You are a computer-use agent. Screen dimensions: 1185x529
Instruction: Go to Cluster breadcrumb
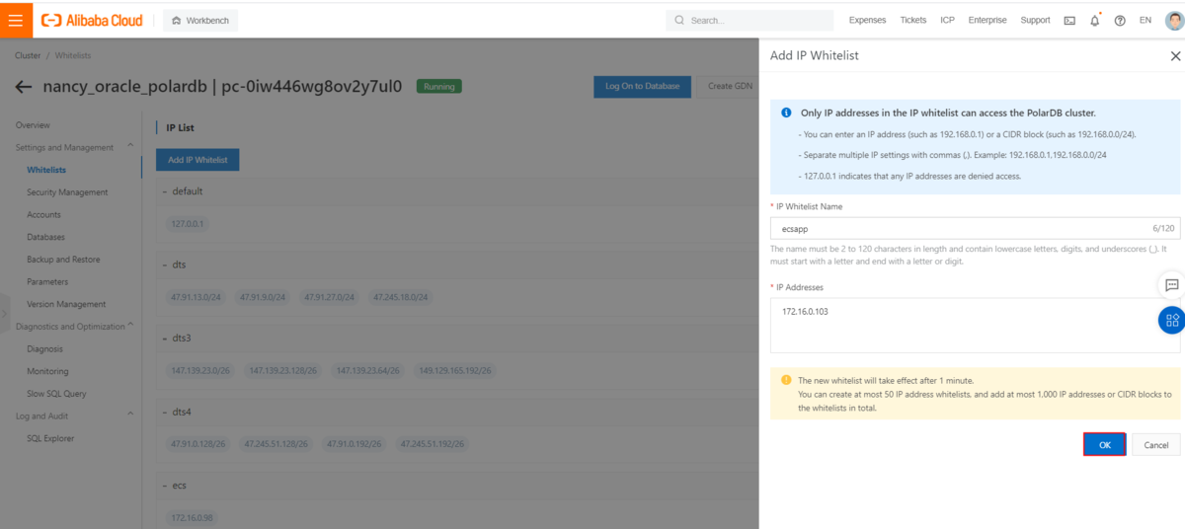(28, 56)
